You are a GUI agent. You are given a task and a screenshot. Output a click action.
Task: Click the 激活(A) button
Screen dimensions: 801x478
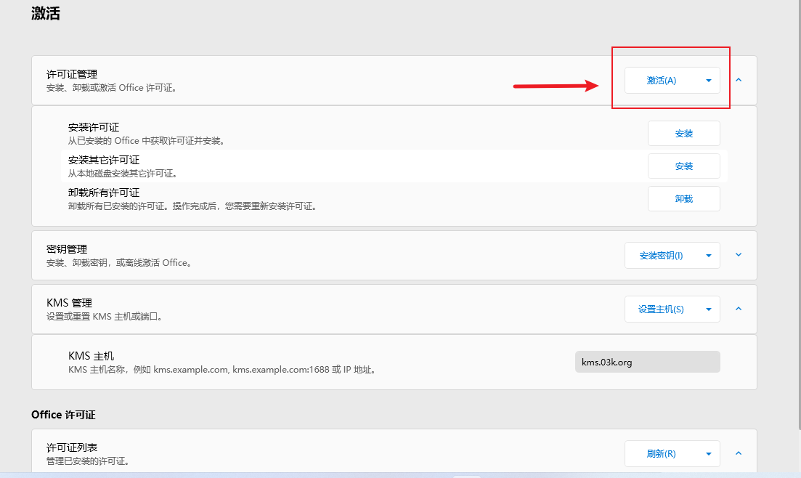[662, 81]
